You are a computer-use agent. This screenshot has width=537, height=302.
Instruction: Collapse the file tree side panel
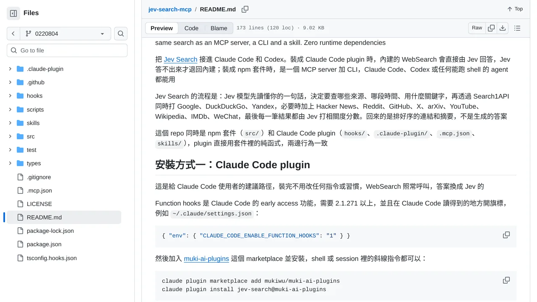pyautogui.click(x=13, y=13)
